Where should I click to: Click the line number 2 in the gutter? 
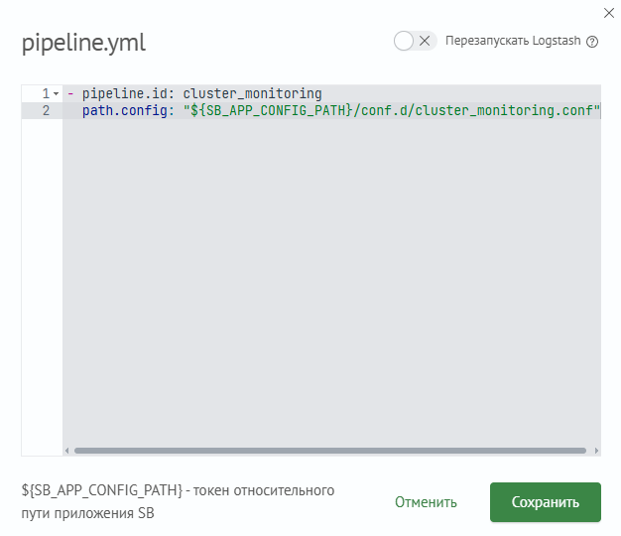pyautogui.click(x=46, y=110)
